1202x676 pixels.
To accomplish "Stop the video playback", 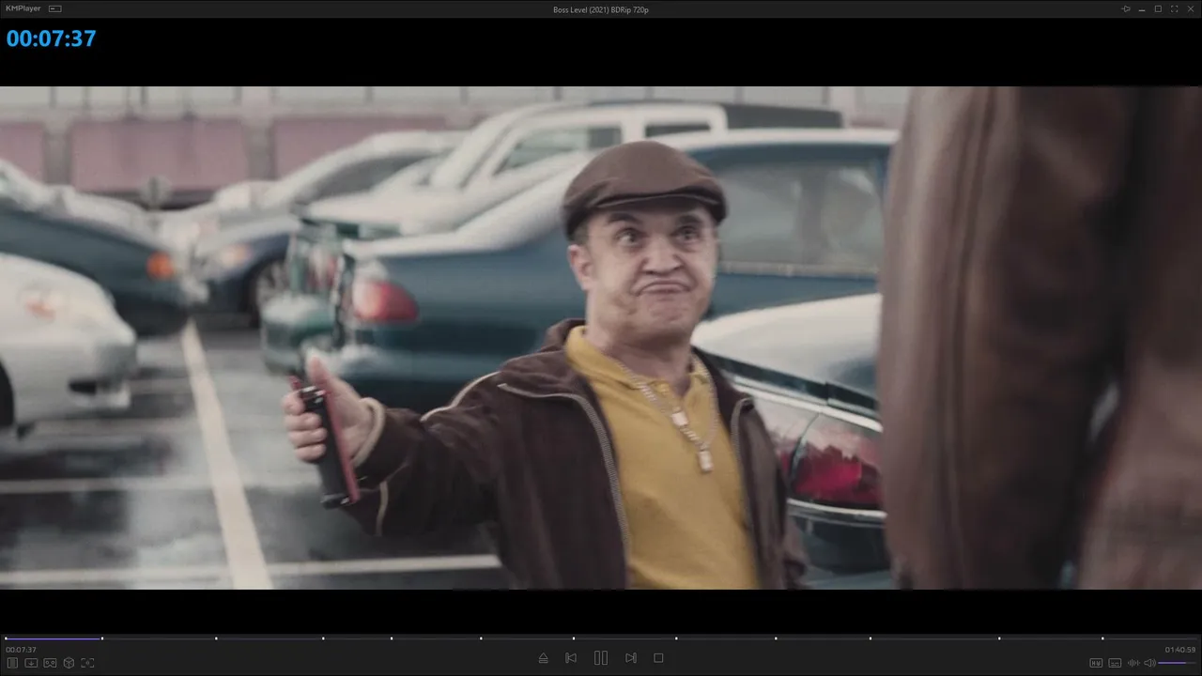I will [658, 658].
